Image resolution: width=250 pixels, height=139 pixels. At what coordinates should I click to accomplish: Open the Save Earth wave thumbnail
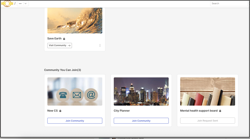pyautogui.click(x=75, y=21)
